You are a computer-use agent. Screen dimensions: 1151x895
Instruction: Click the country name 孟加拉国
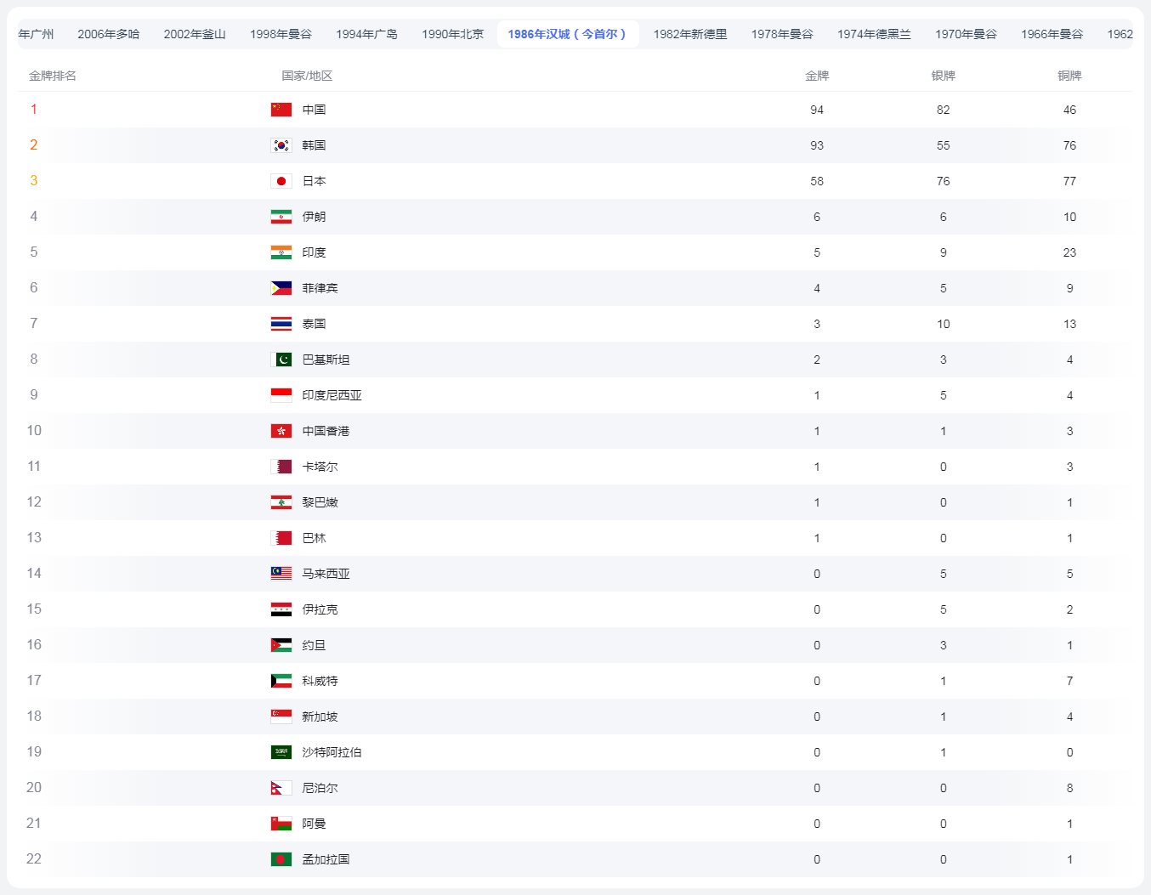coord(326,859)
